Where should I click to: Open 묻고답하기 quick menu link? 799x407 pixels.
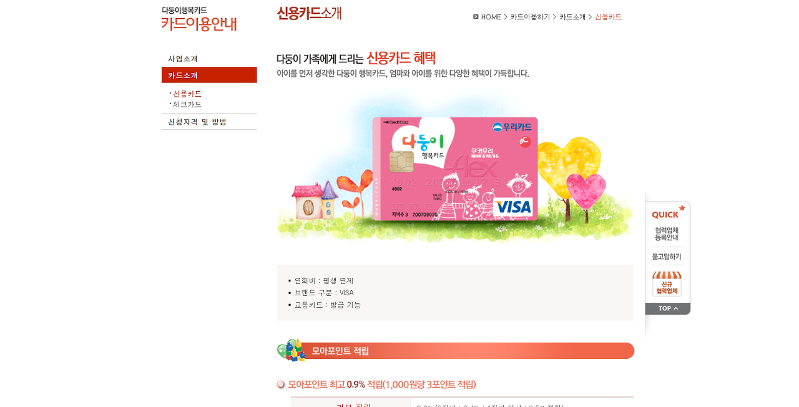click(x=667, y=257)
